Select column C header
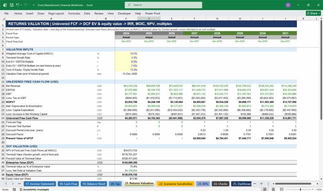The width and height of the screenshot is (323, 191). 126,18
